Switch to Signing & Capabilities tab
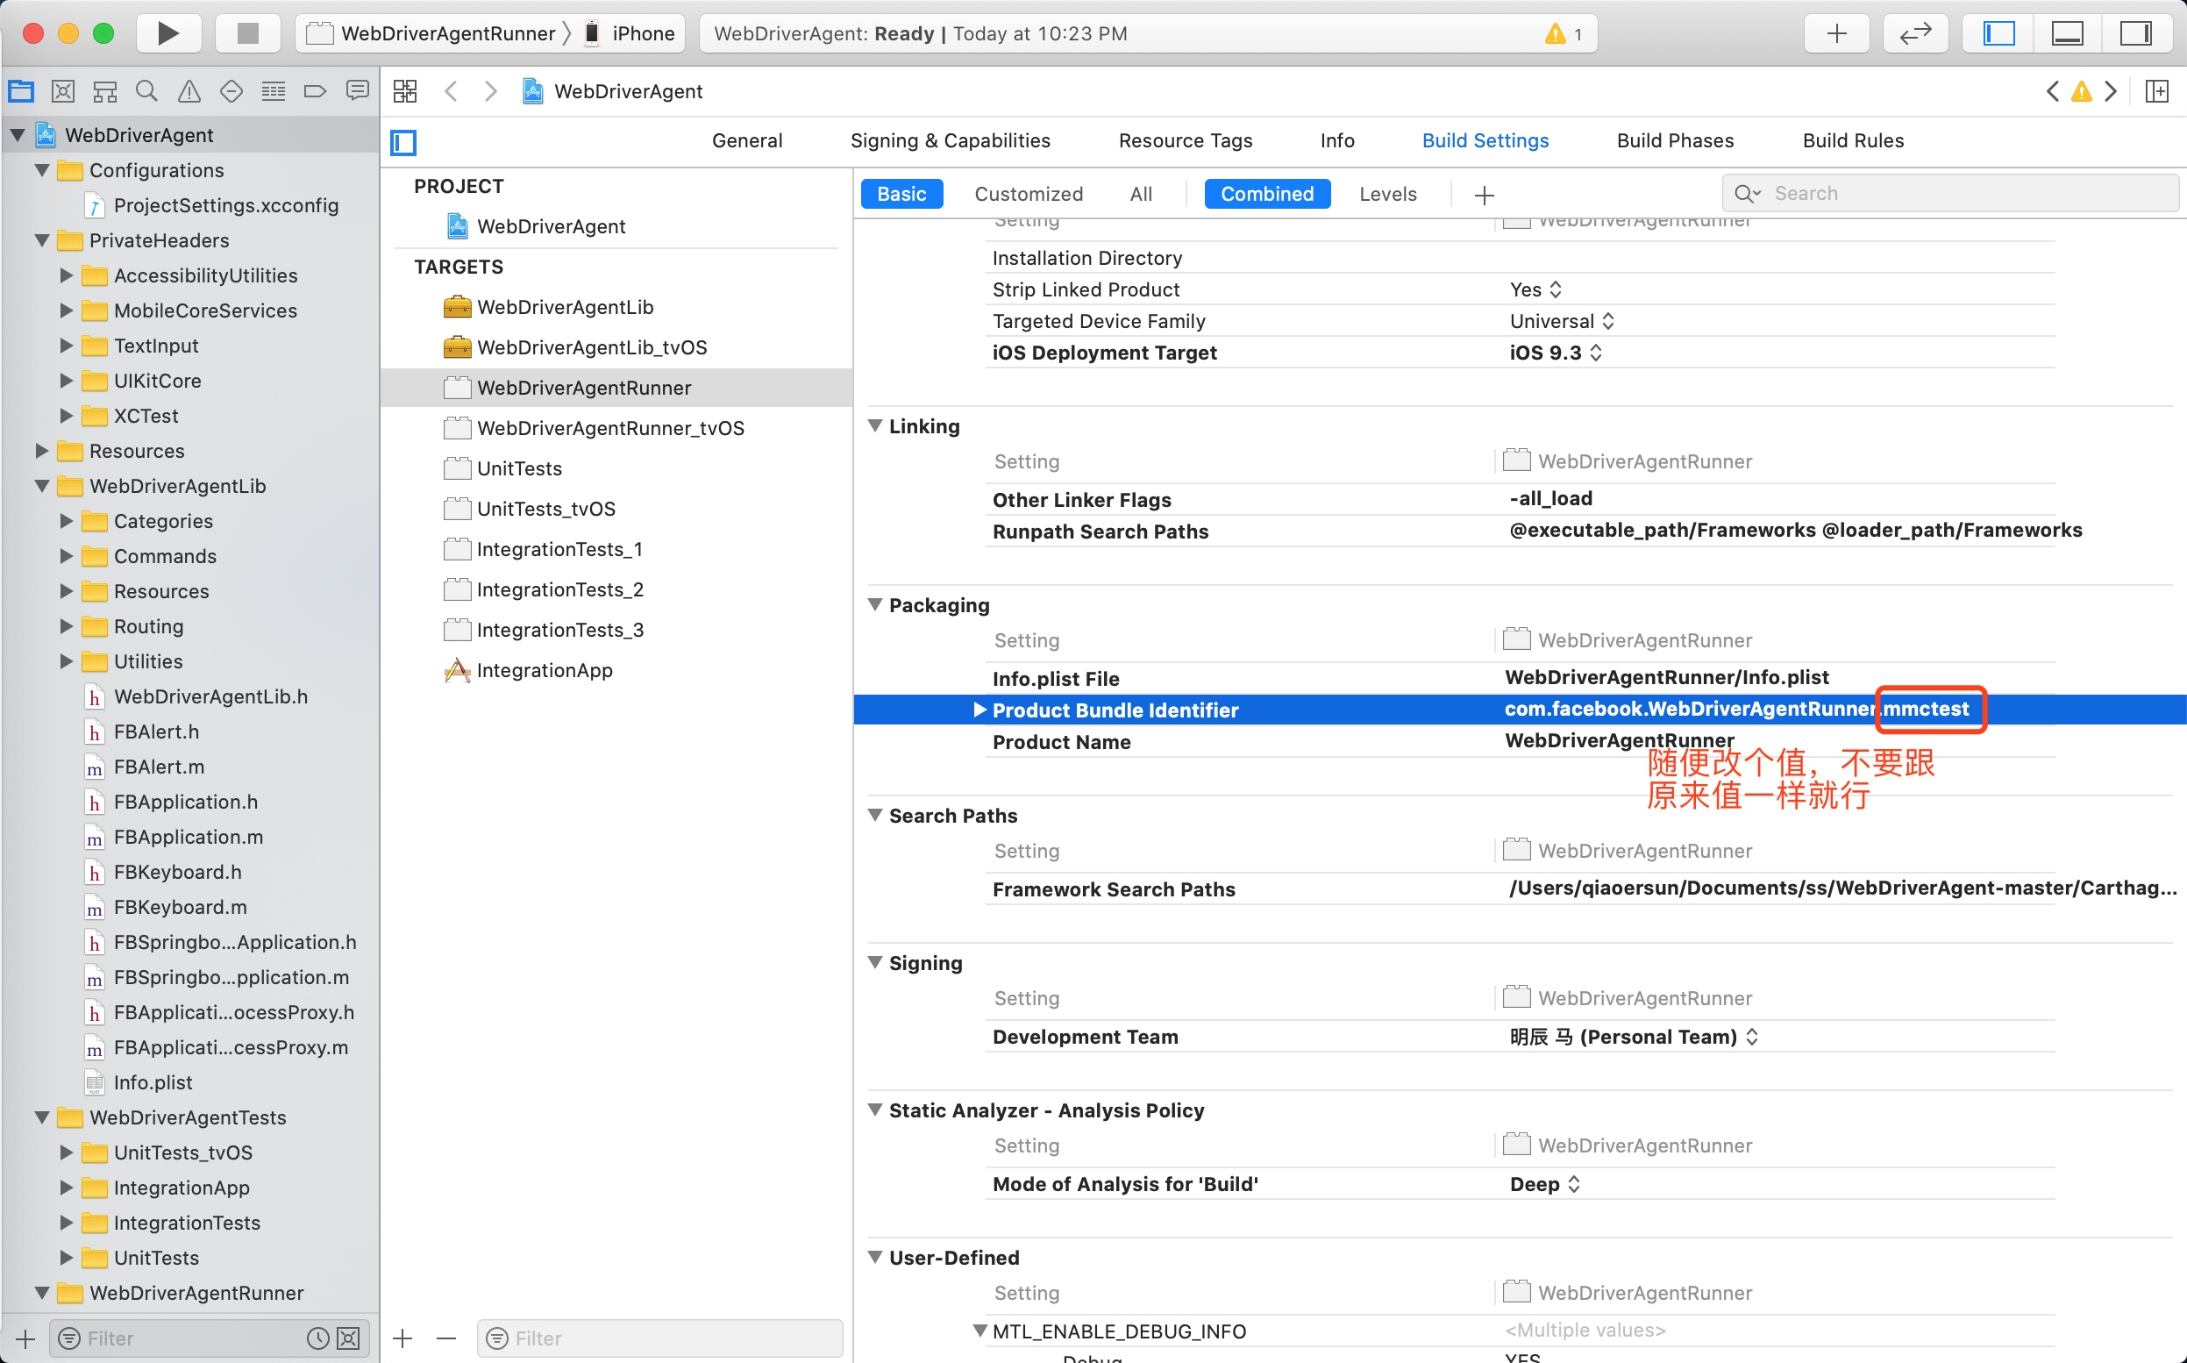This screenshot has width=2187, height=1363. pyautogui.click(x=950, y=140)
